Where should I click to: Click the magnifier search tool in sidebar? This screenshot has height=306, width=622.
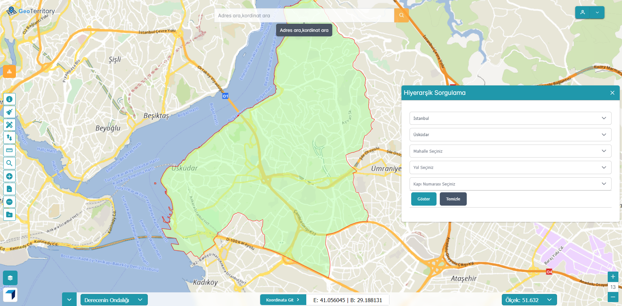9,163
